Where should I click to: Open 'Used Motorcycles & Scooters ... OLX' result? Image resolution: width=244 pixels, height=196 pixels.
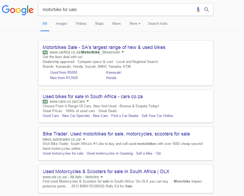tap(106, 172)
